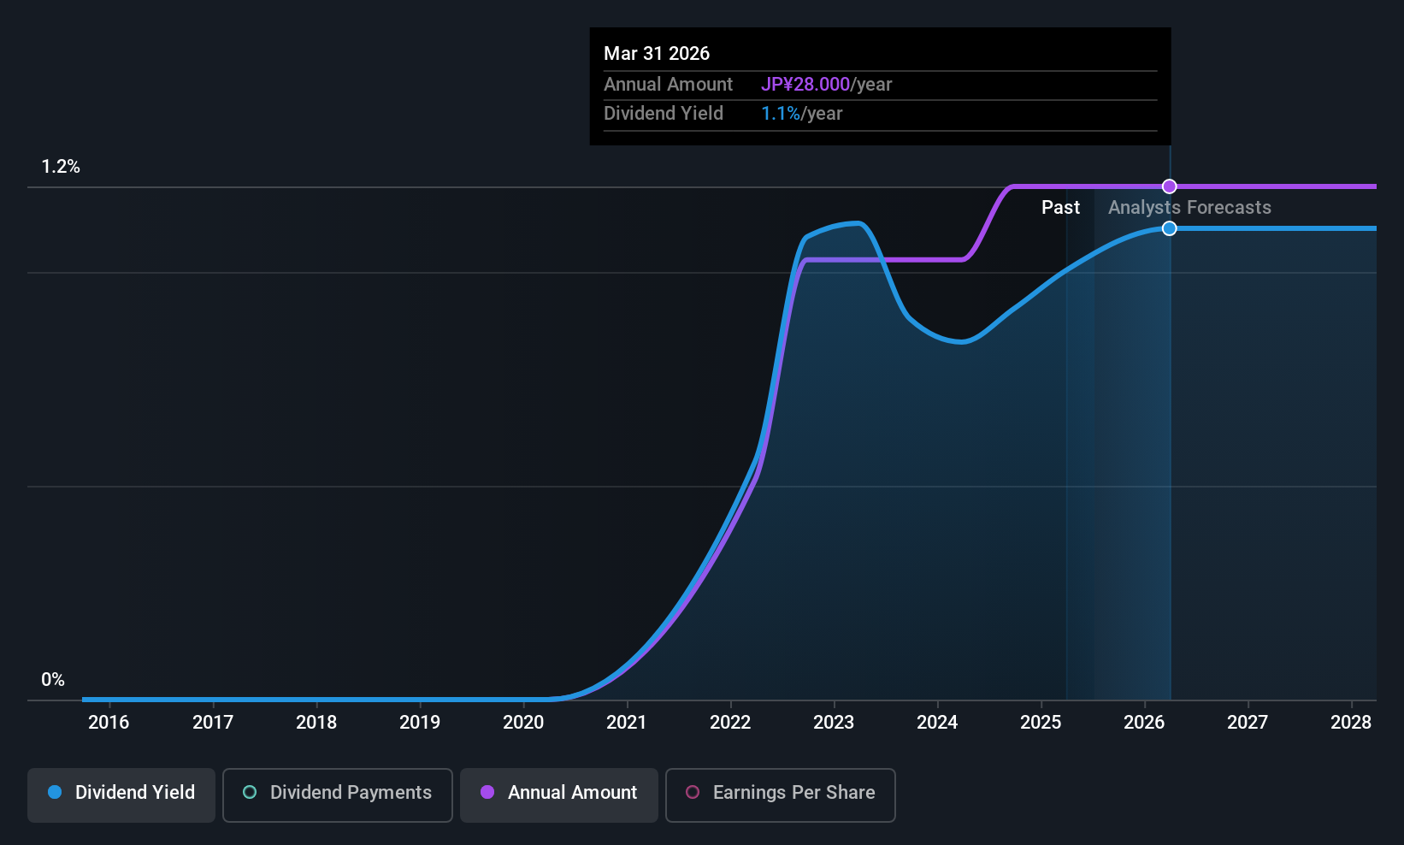The width and height of the screenshot is (1404, 845).
Task: Show the Earnings Per Share series
Action: (781, 795)
